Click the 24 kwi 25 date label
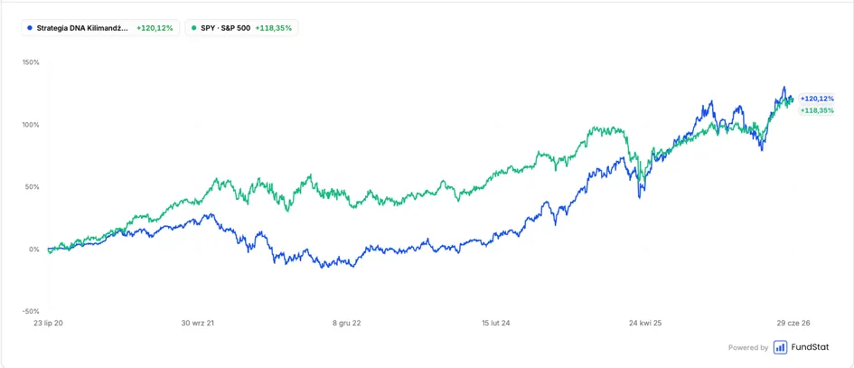Viewport: 854px width, 368px height. (645, 323)
